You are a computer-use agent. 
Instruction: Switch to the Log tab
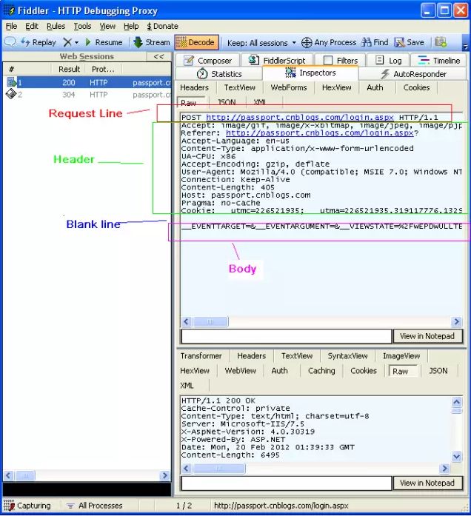pos(388,61)
